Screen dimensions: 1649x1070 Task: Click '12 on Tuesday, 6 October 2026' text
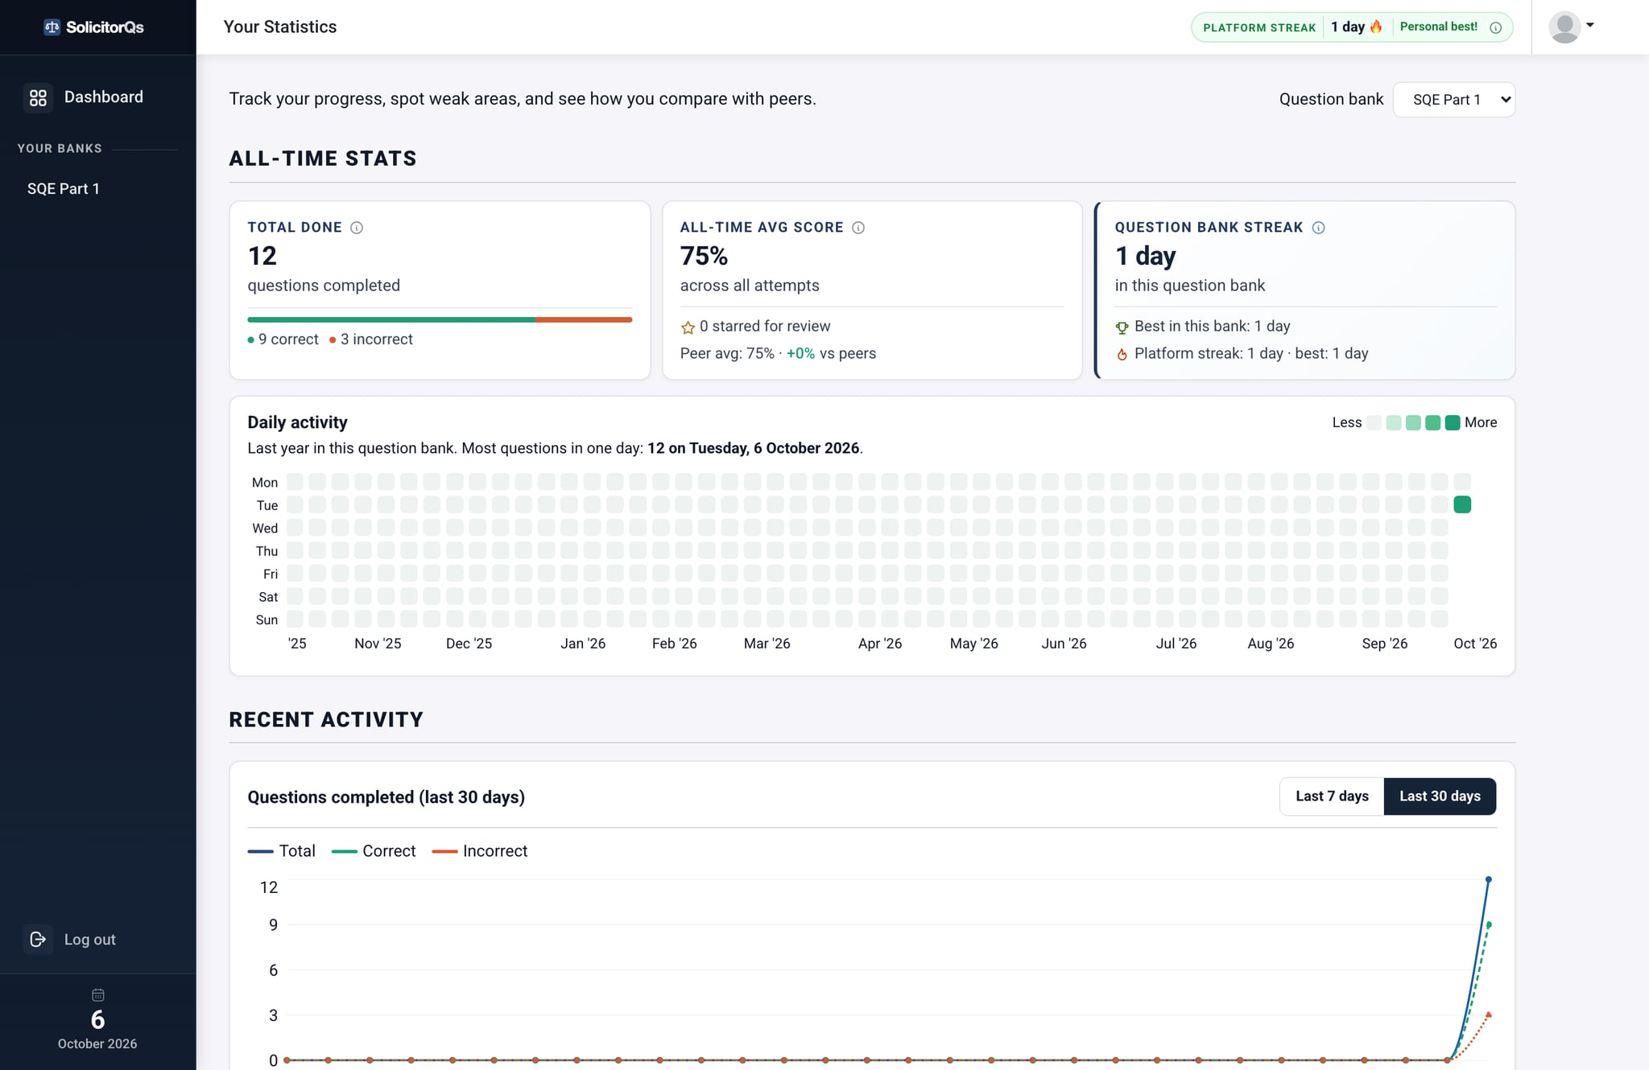click(753, 448)
